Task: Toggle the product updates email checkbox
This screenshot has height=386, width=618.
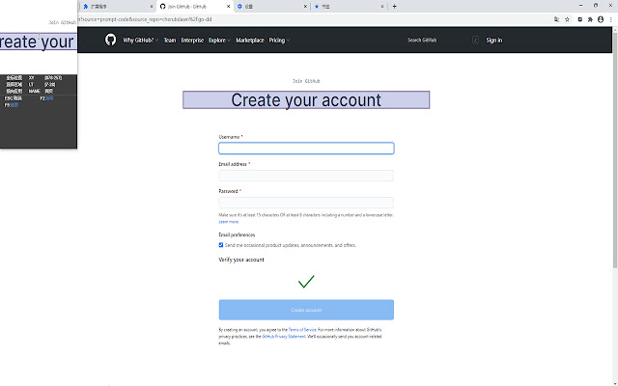Action: point(221,245)
